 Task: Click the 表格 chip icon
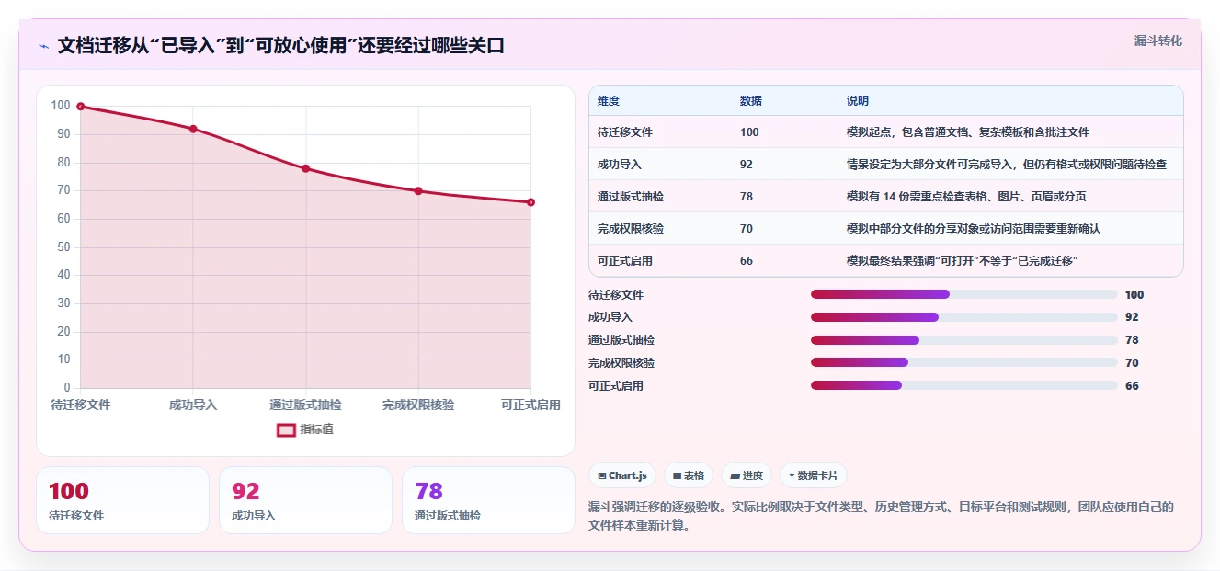point(677,476)
